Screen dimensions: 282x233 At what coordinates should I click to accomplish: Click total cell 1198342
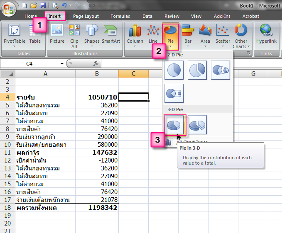click(x=97, y=208)
